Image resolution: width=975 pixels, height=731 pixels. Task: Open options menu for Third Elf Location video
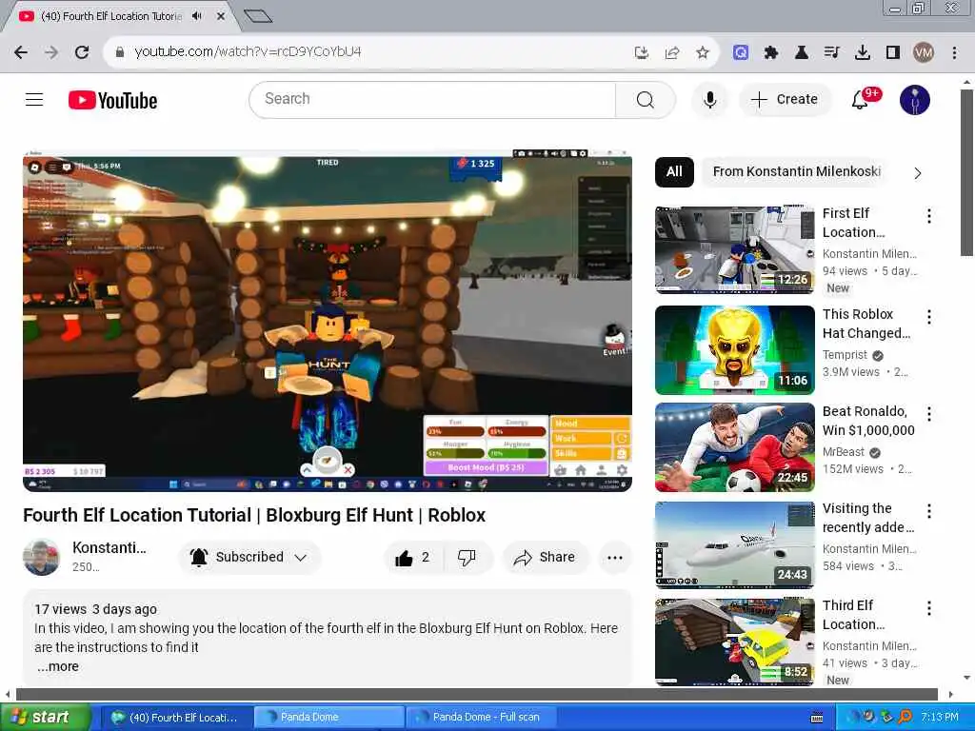pyautogui.click(x=929, y=608)
